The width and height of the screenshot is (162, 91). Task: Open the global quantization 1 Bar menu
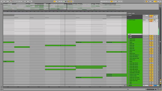tap(30, 2)
